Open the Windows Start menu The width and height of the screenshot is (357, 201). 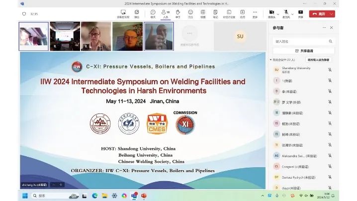[x=25, y=196]
